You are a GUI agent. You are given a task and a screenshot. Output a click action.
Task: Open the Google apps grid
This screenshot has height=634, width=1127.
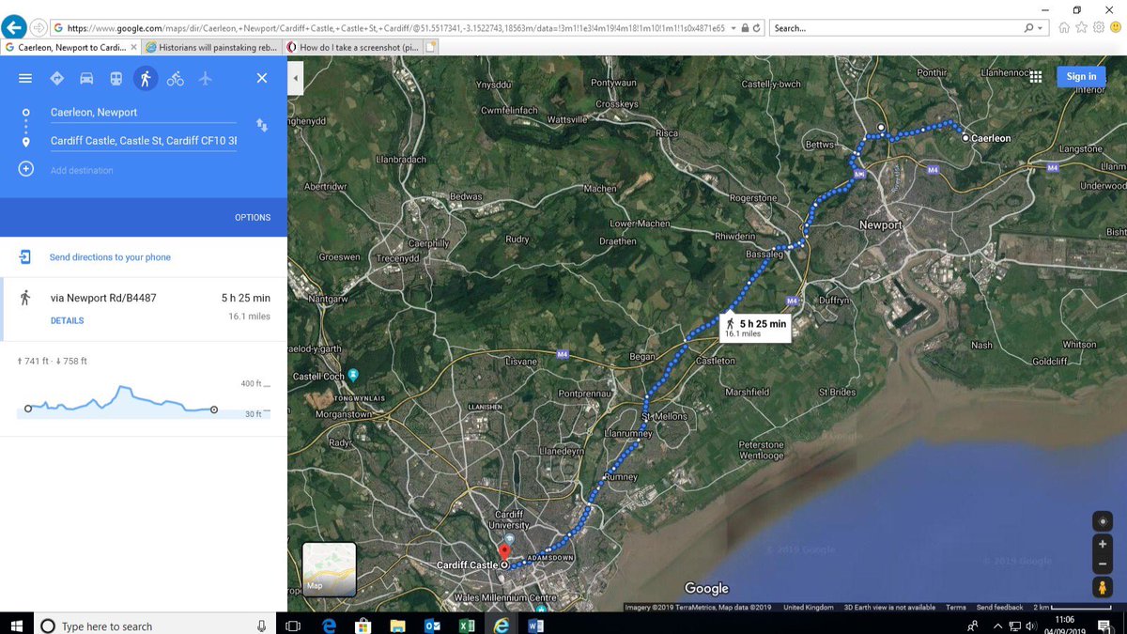pyautogui.click(x=1036, y=77)
